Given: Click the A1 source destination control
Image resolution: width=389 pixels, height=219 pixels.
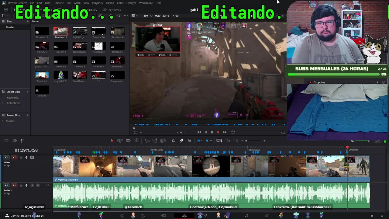Looking at the screenshot, I should click(x=6, y=185).
